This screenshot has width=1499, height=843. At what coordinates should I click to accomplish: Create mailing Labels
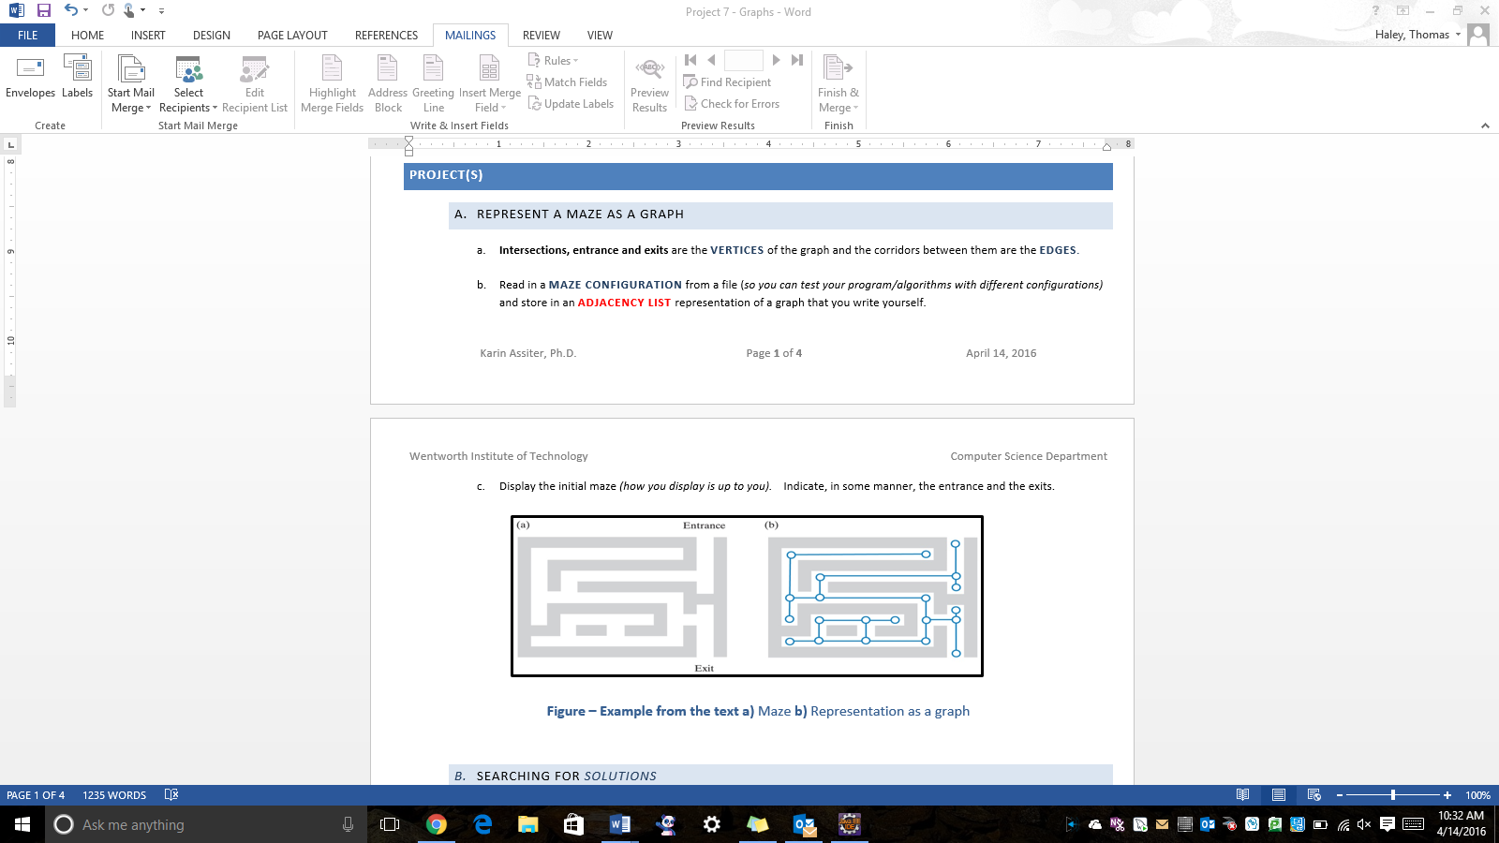[77, 82]
